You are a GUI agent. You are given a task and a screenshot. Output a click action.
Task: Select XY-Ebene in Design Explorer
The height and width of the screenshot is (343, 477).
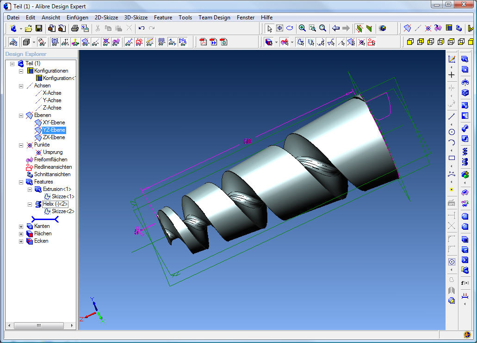point(54,122)
